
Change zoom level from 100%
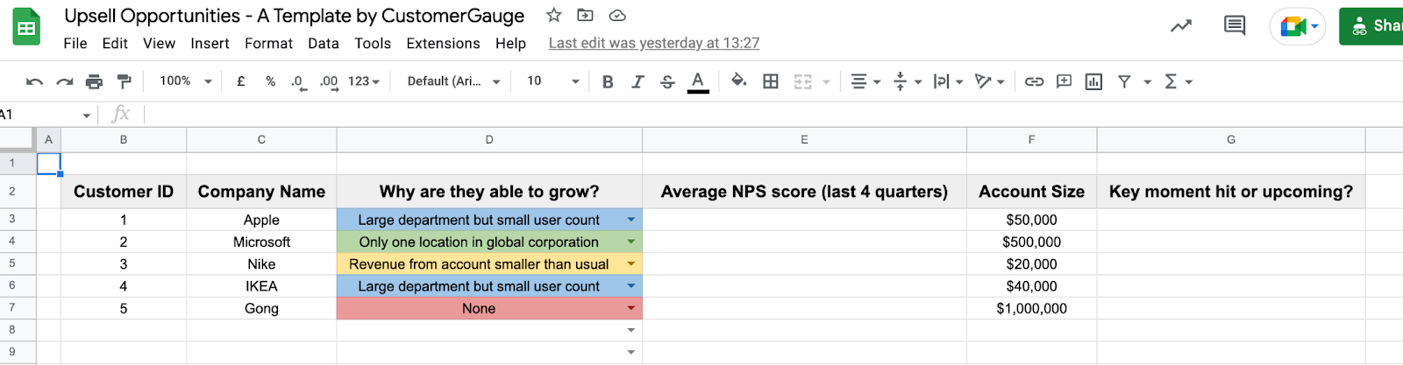186,81
